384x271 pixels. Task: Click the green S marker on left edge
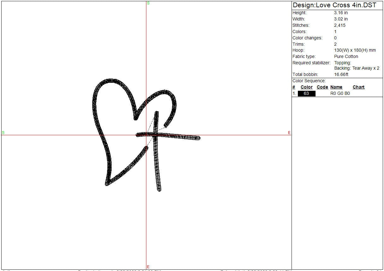coord(3,133)
